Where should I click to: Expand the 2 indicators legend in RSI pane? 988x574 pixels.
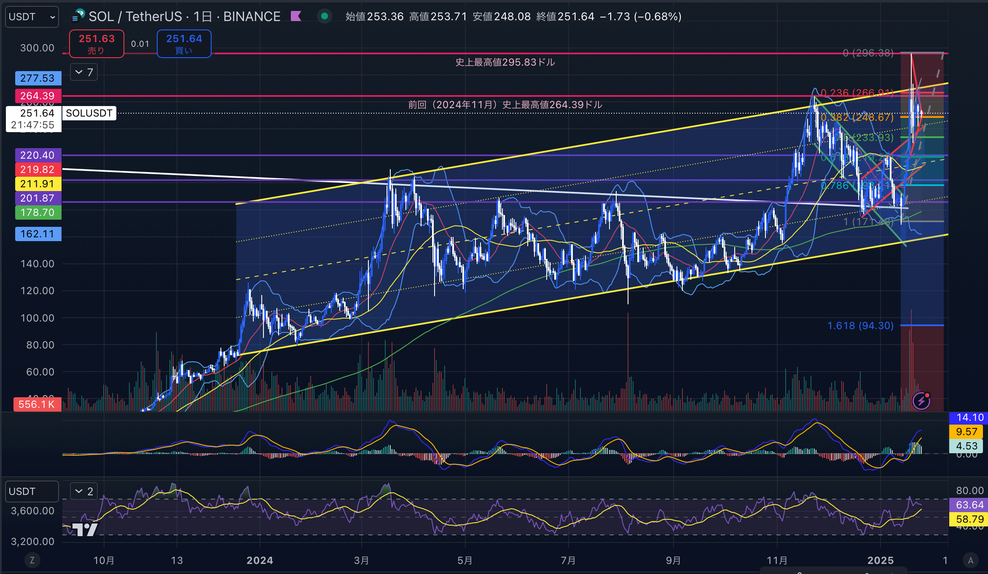click(x=84, y=491)
